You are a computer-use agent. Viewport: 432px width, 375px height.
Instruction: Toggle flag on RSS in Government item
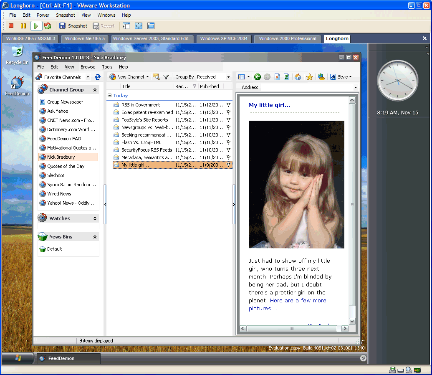[x=228, y=105]
